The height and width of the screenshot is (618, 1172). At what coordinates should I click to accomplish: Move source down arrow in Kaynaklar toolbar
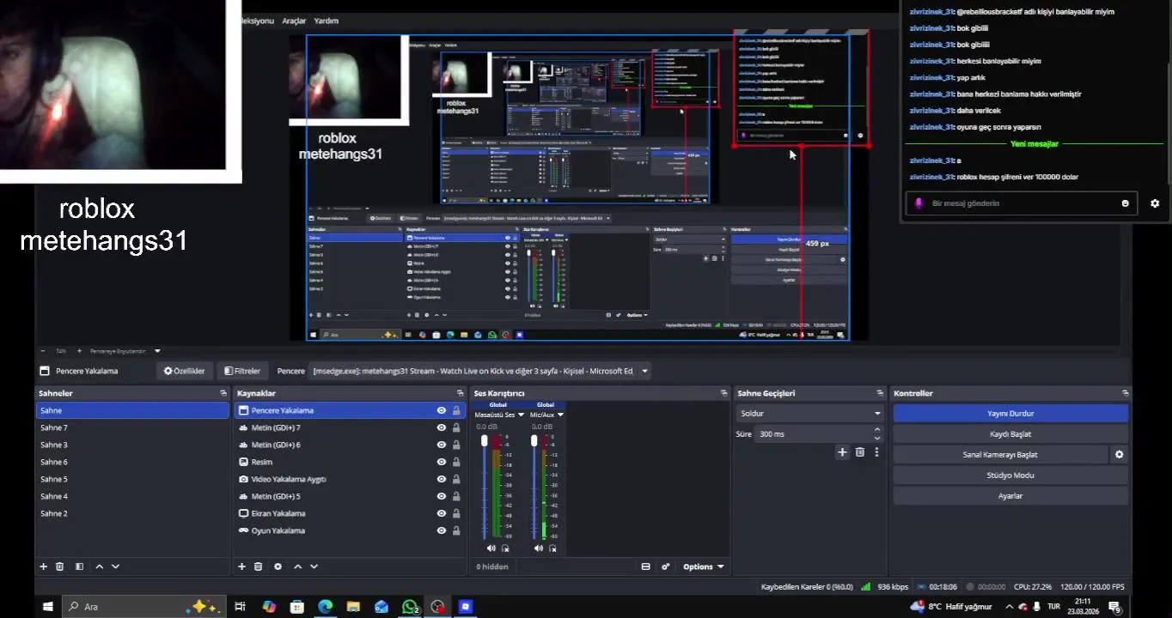pyautogui.click(x=314, y=566)
